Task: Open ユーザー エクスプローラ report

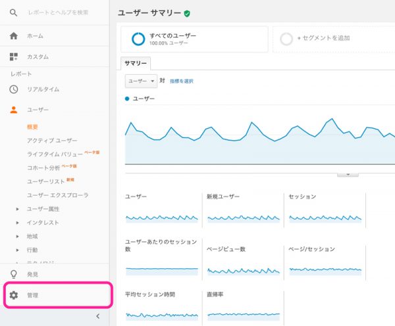Action: click(x=58, y=195)
